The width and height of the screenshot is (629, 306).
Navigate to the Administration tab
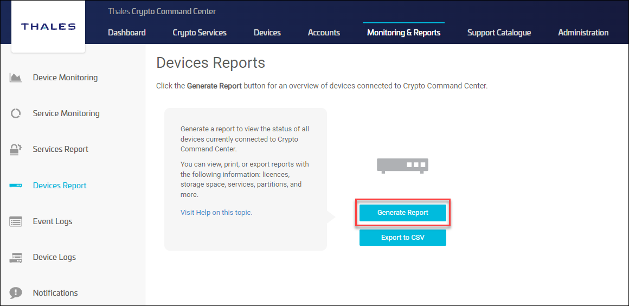(x=583, y=33)
